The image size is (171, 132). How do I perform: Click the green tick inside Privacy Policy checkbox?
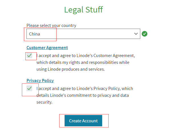pos(29,89)
